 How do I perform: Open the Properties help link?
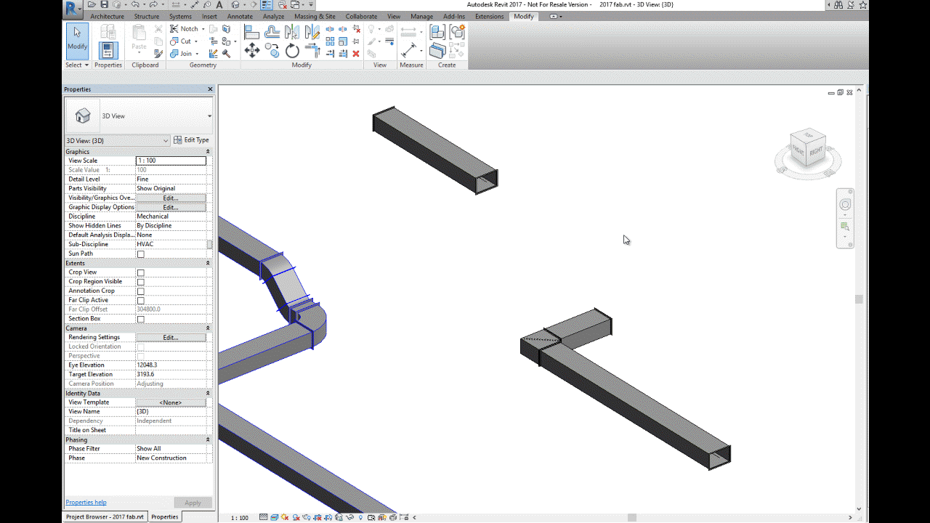click(86, 502)
